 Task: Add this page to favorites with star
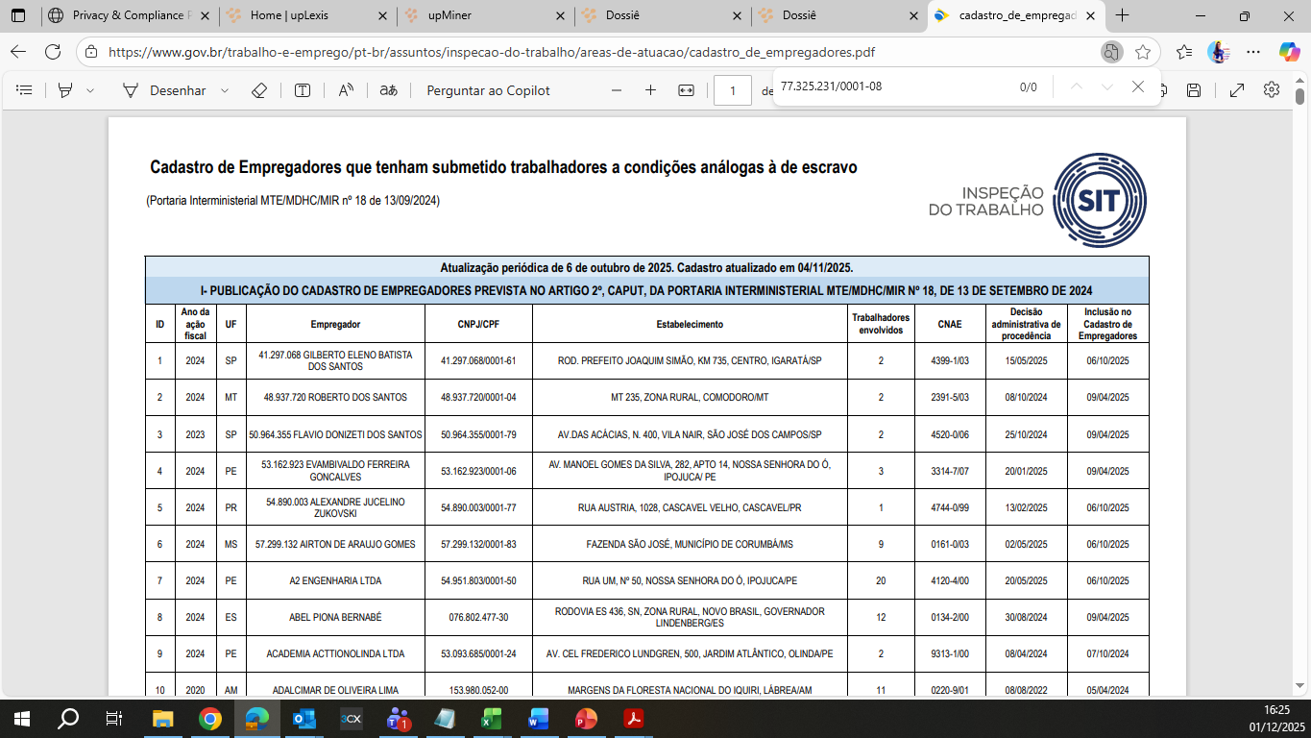tap(1143, 52)
